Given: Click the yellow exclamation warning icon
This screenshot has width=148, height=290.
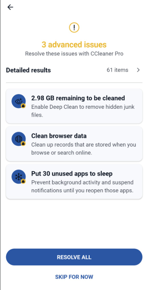Looking at the screenshot, I should click(74, 28).
